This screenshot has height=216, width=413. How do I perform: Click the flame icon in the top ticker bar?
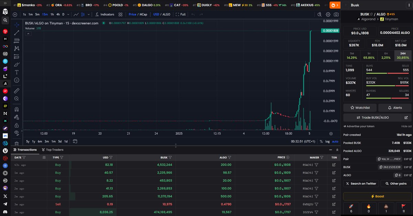[x=333, y=5]
